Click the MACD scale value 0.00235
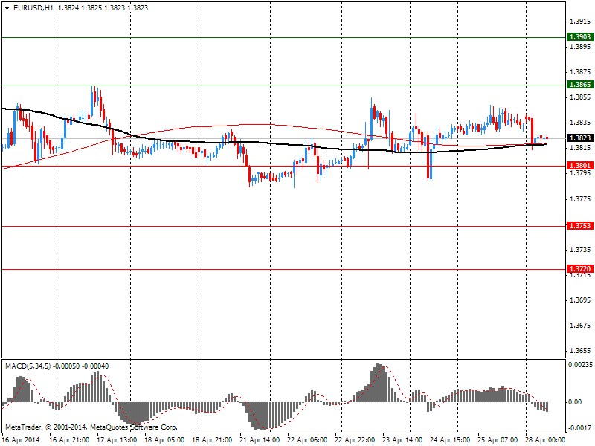Viewport: 595px width, 446px height. (580, 365)
